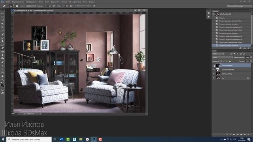
Task: Select the Horizontal Type tool
Action: pos(2,65)
